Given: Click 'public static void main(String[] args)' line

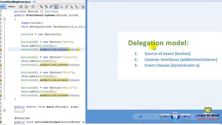Looking at the screenshot, I should point(46,107).
